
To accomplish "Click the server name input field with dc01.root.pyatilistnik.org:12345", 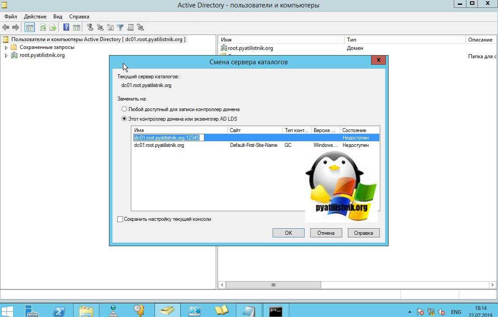I will click(168, 138).
